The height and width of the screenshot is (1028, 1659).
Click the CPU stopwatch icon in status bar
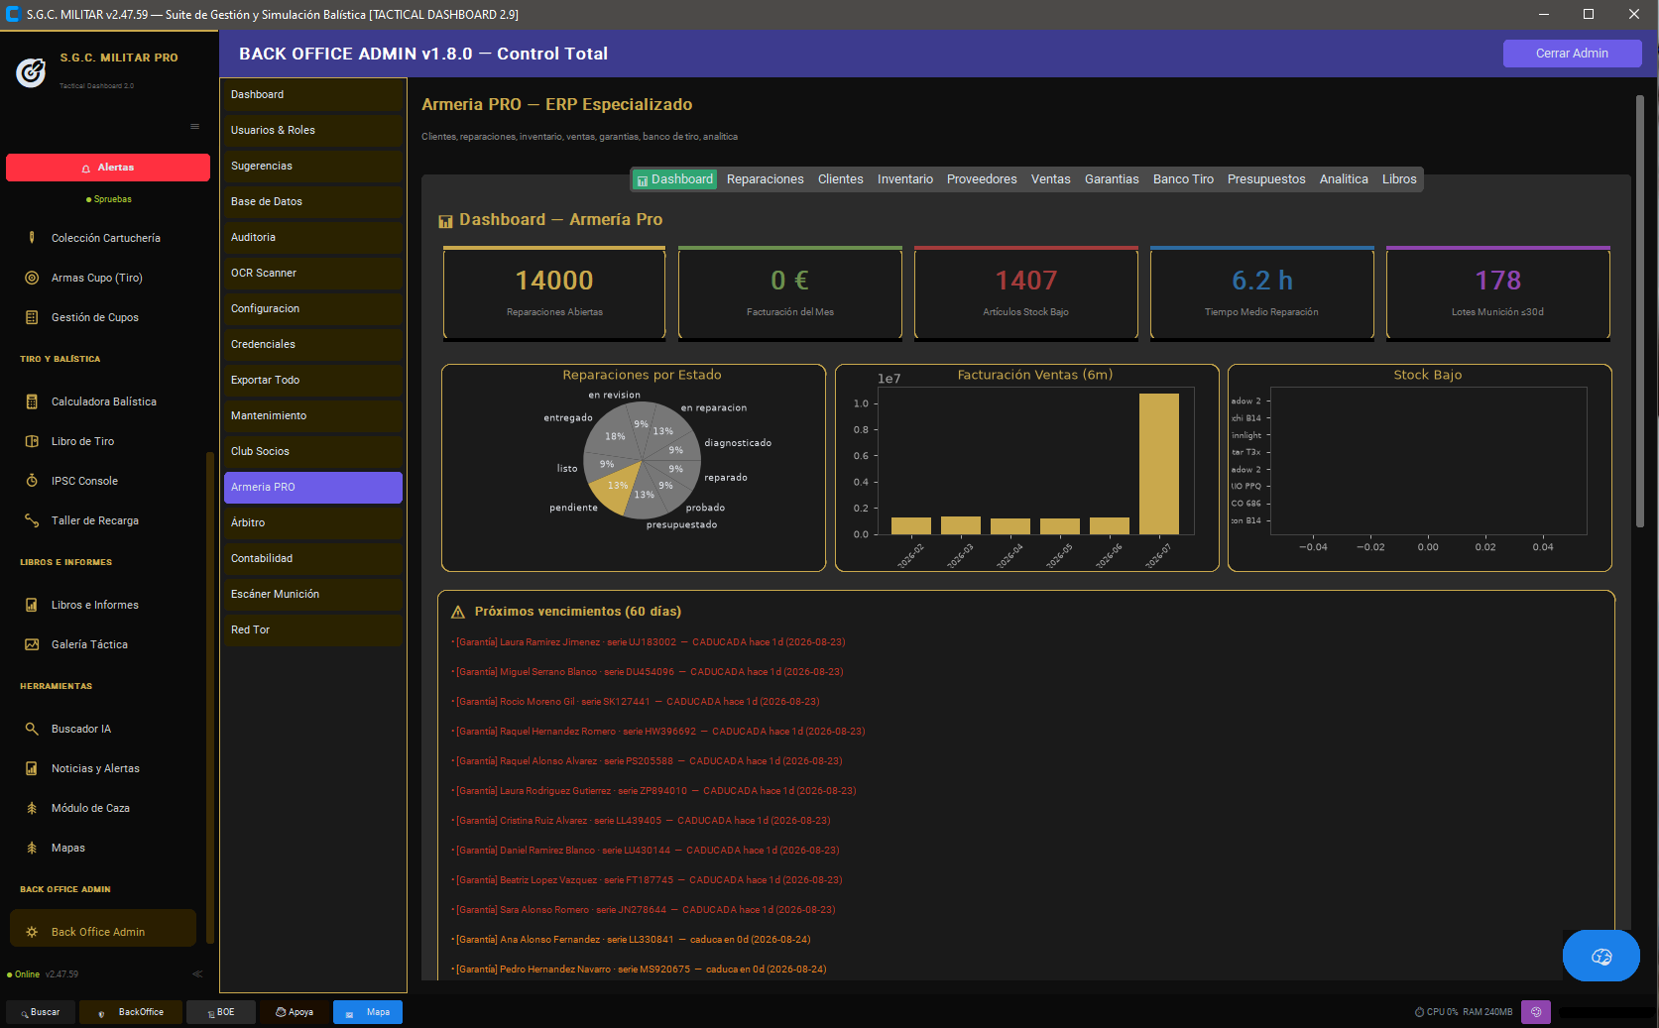pos(1419,1012)
